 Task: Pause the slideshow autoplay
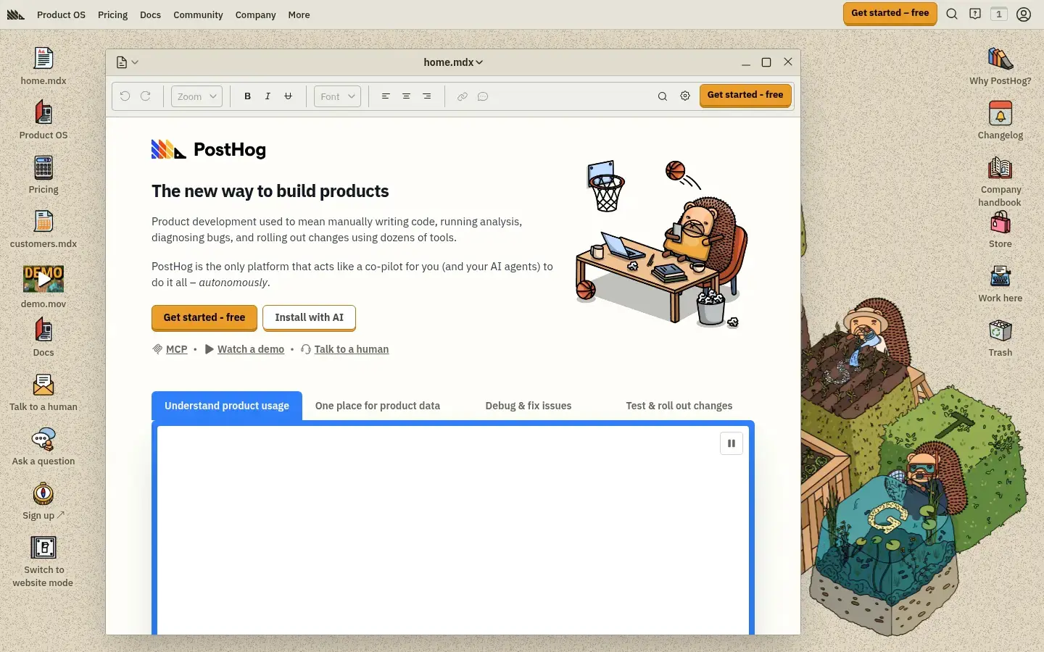coord(732,443)
